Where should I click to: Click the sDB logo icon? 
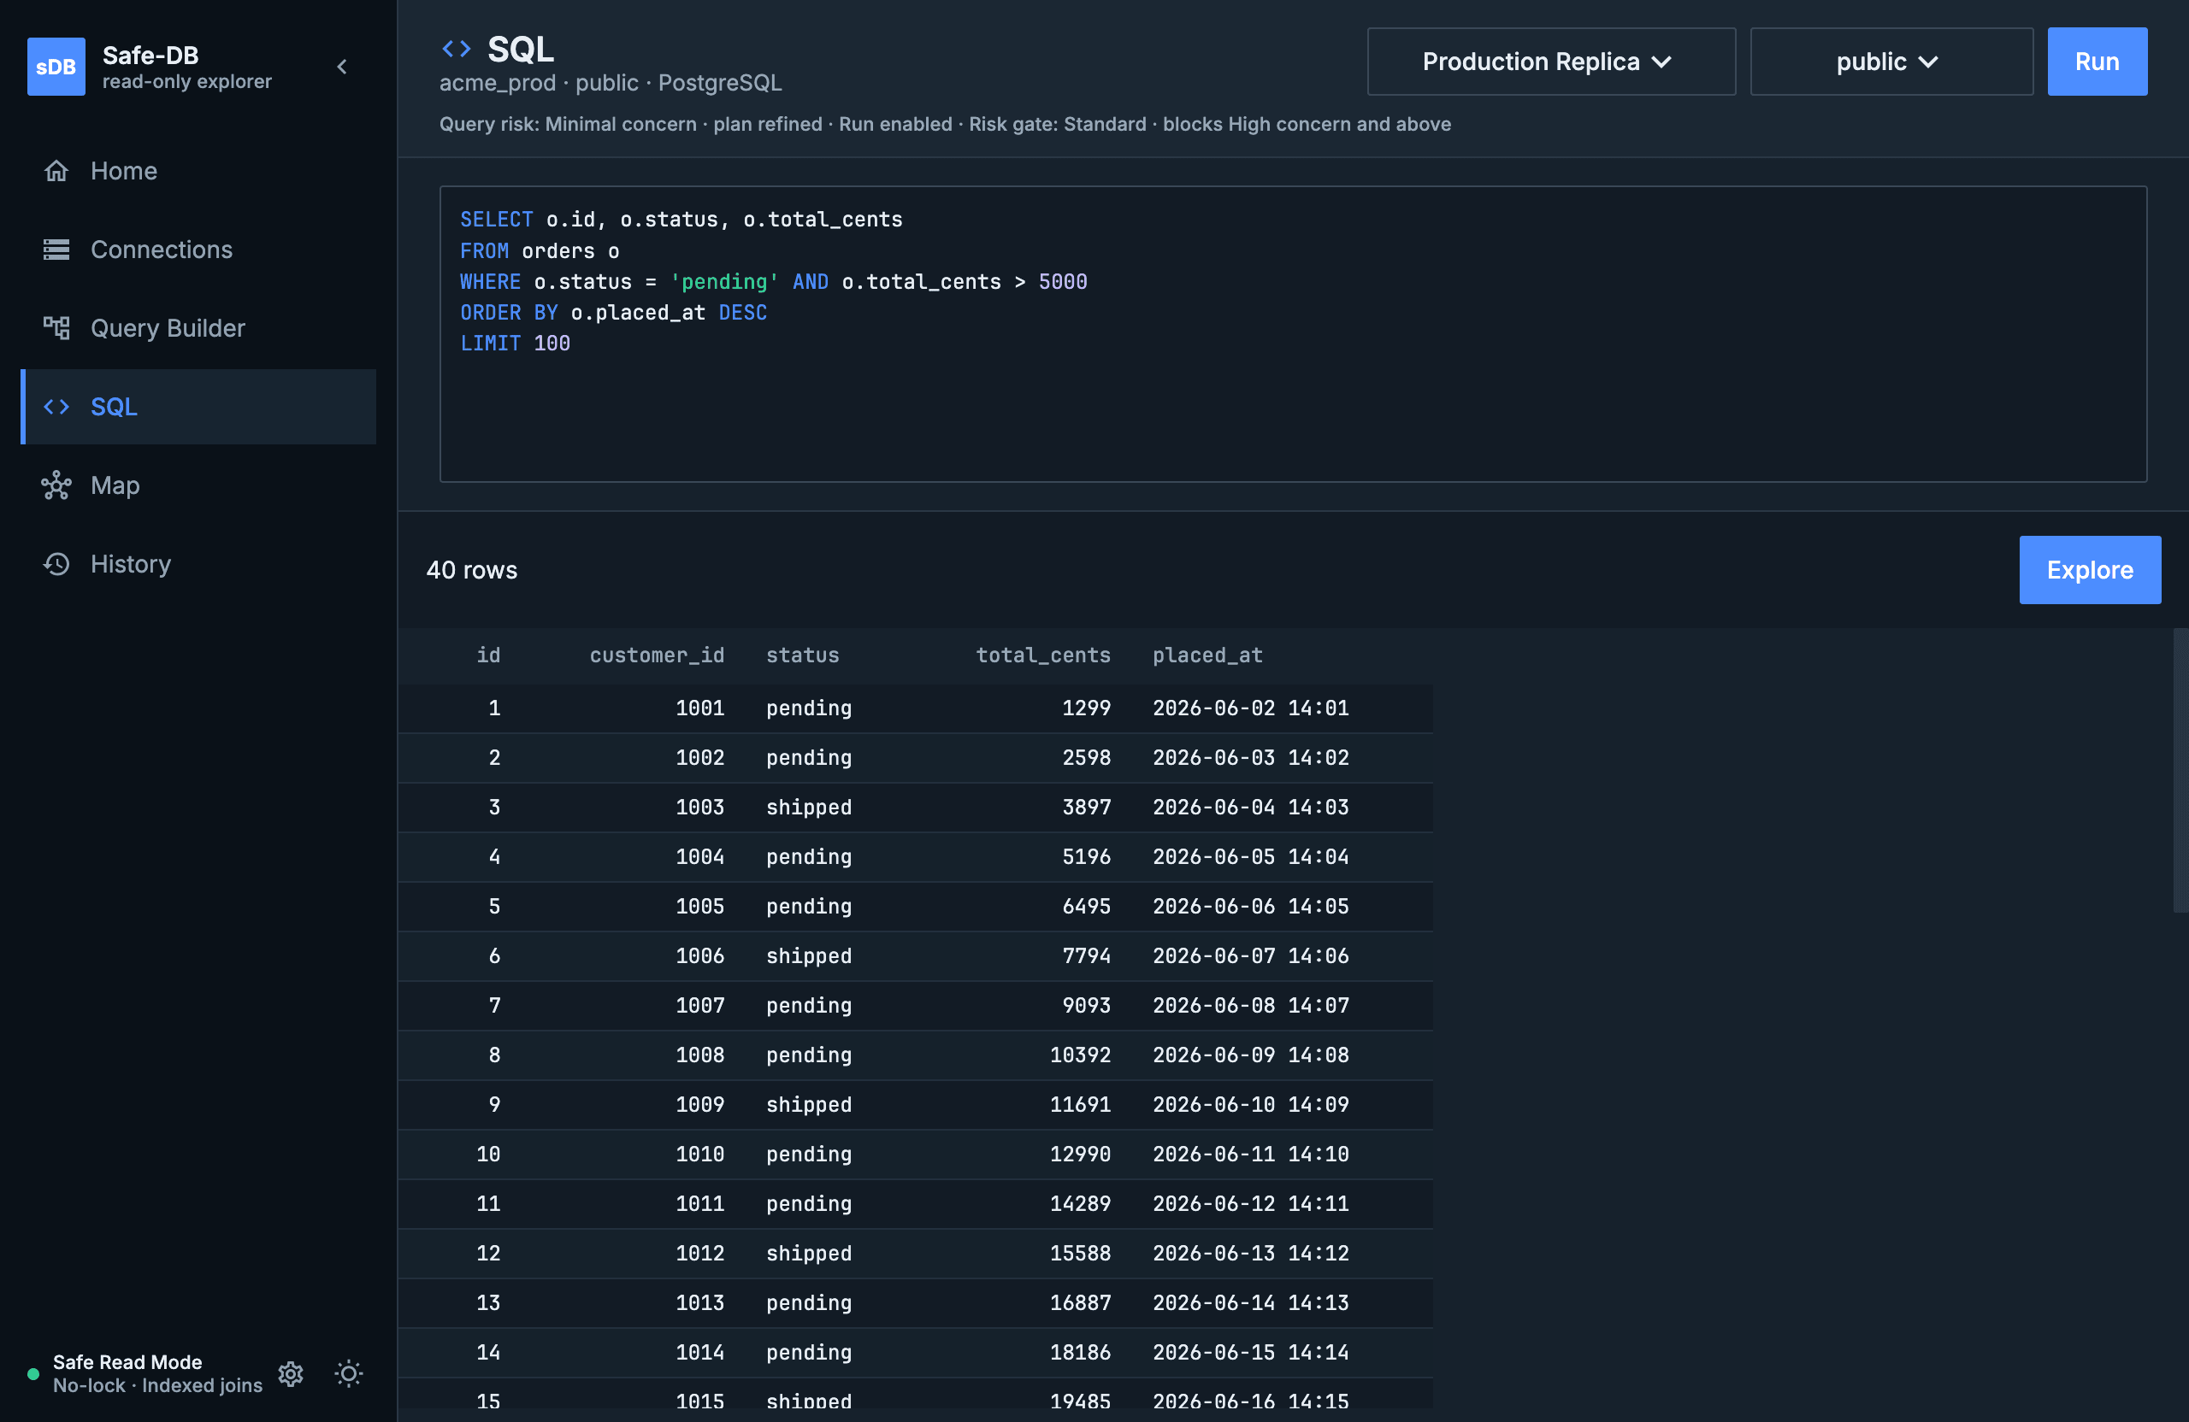pos(56,66)
